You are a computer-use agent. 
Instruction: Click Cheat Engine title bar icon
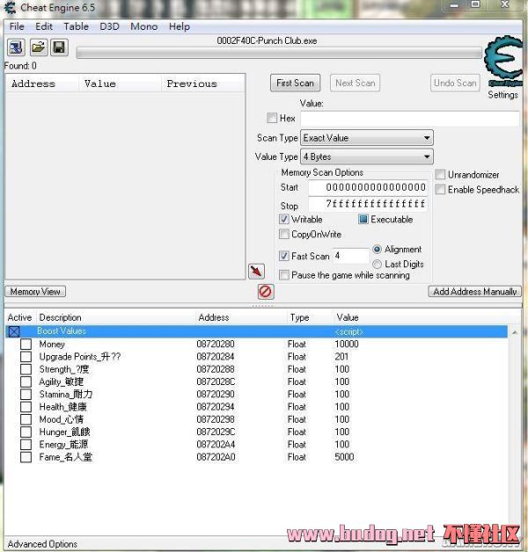tap(10, 7)
